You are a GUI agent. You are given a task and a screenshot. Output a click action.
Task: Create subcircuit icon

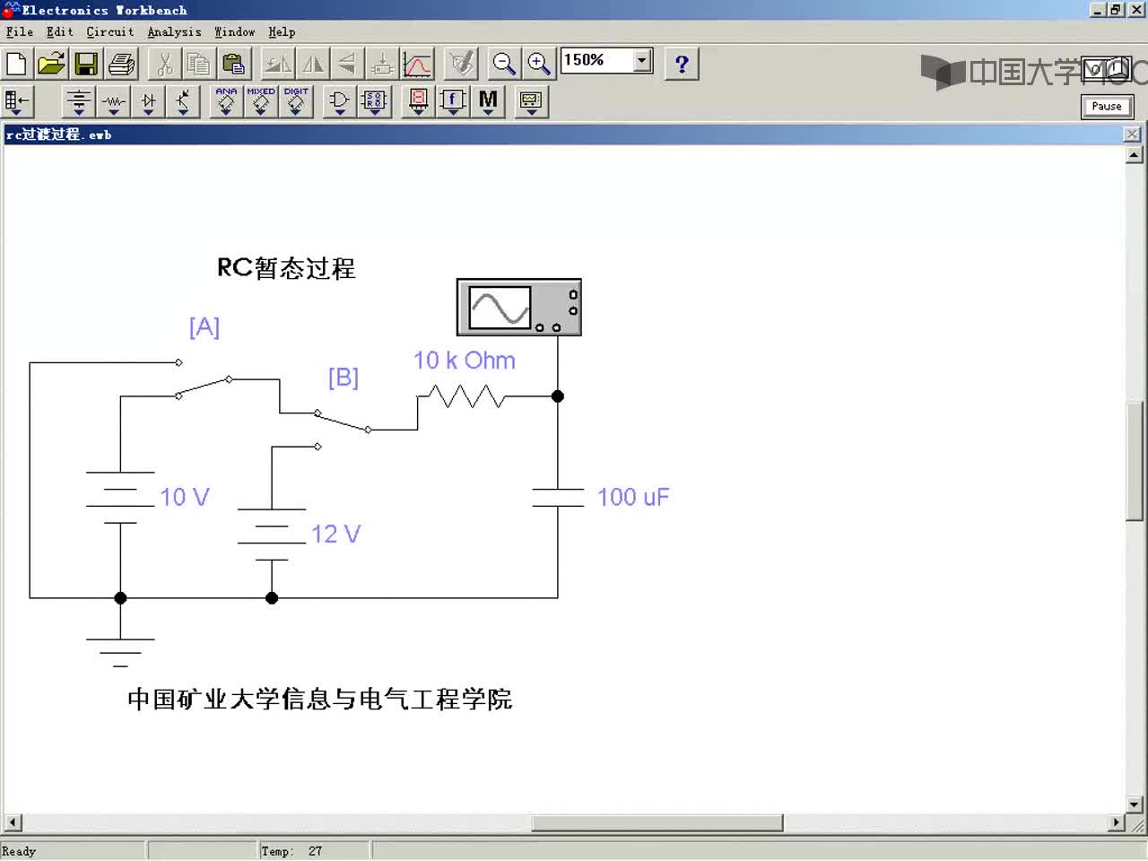(x=382, y=64)
